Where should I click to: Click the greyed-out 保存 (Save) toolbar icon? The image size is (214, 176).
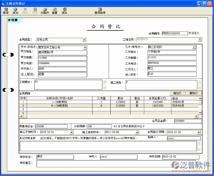tap(35, 11)
